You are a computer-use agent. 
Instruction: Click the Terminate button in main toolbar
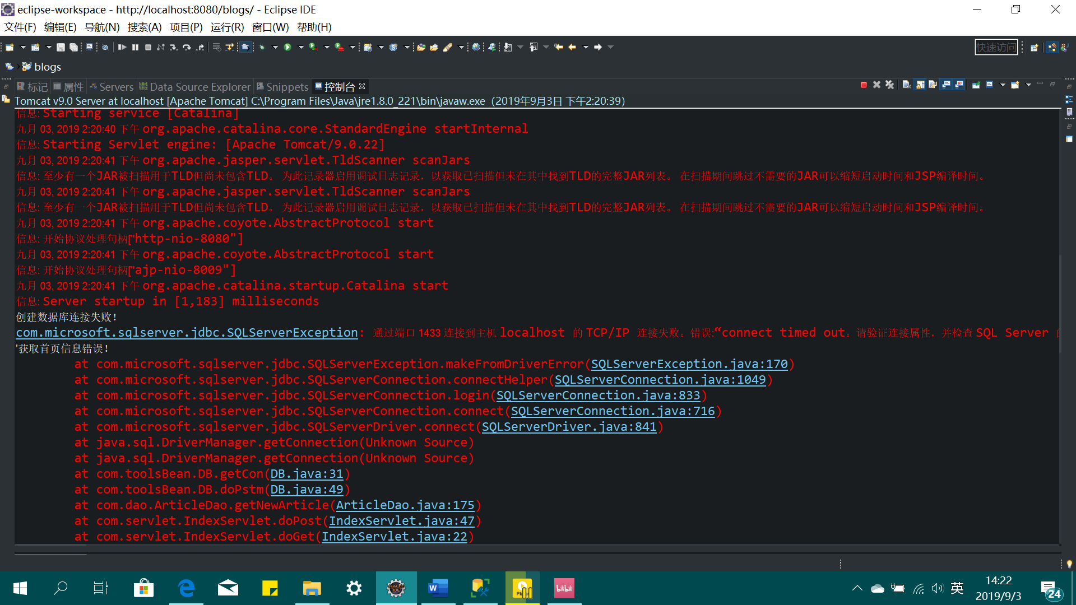tap(148, 47)
